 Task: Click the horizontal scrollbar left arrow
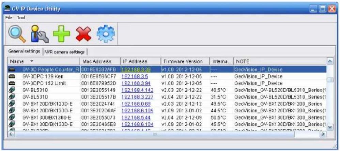point(11,134)
